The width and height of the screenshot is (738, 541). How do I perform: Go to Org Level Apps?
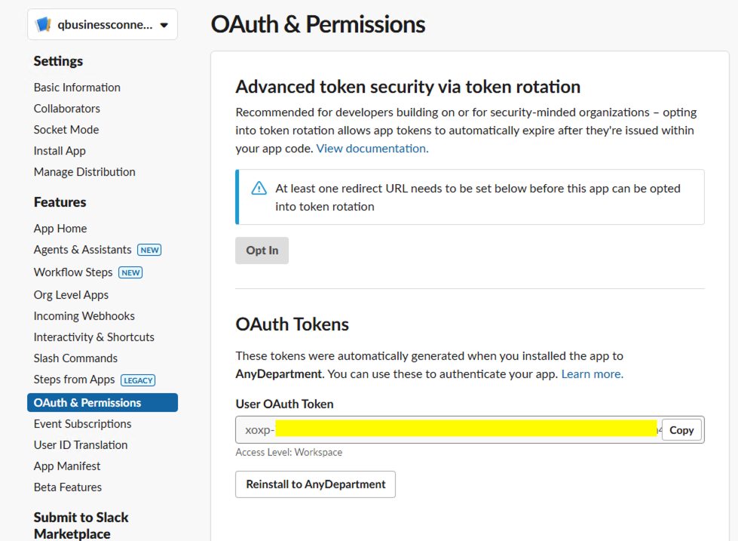coord(71,295)
